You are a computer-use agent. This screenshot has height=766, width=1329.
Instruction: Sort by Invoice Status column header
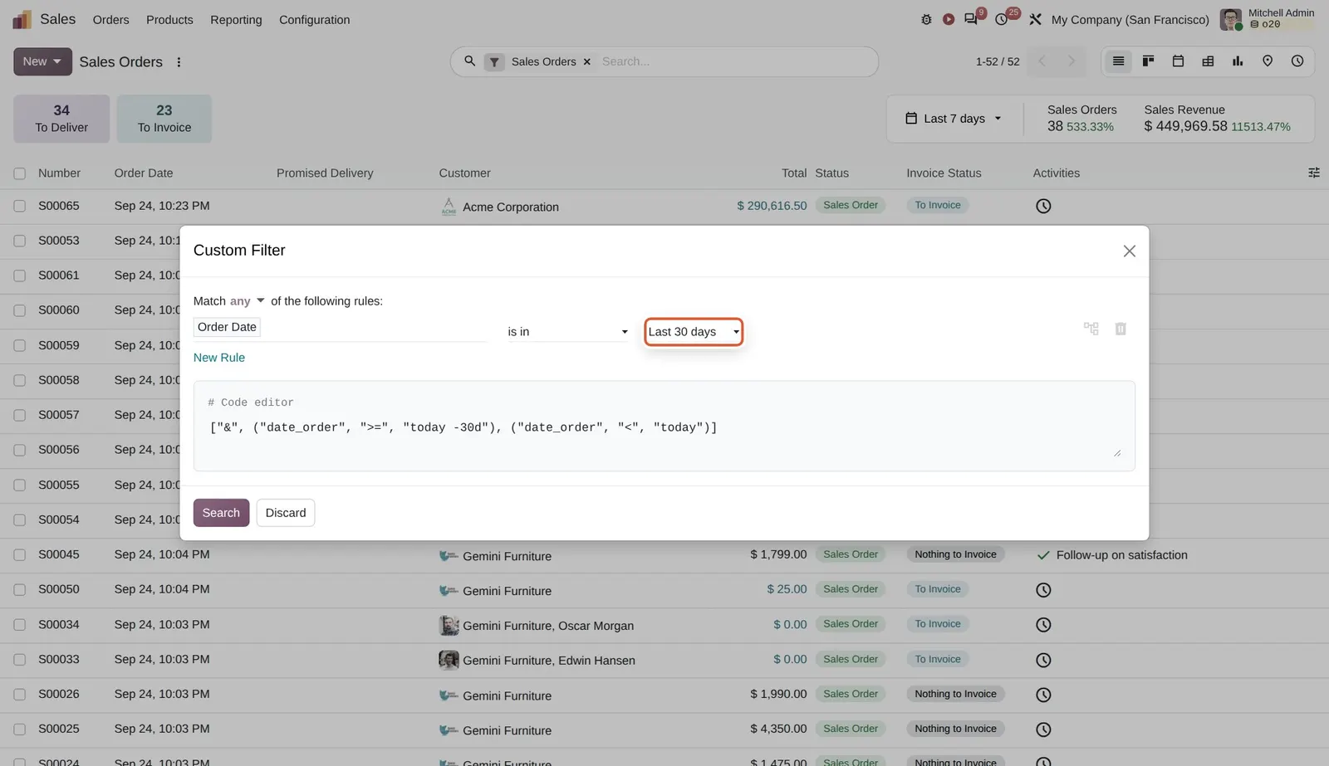click(944, 173)
